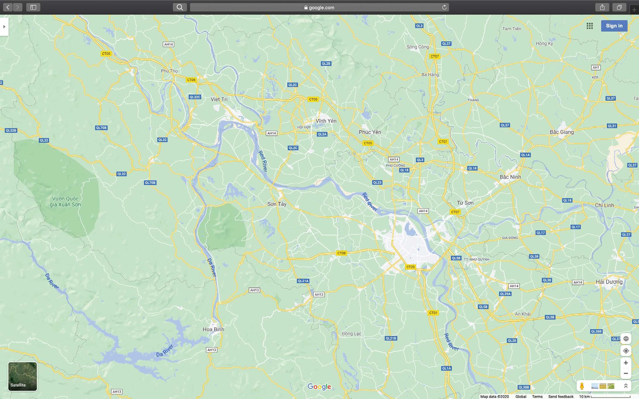Go back to previous page
Image resolution: width=639 pixels, height=399 pixels.
point(8,7)
